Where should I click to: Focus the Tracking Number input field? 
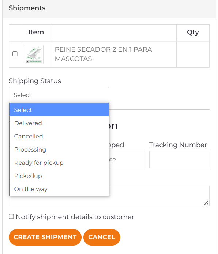tap(179, 160)
